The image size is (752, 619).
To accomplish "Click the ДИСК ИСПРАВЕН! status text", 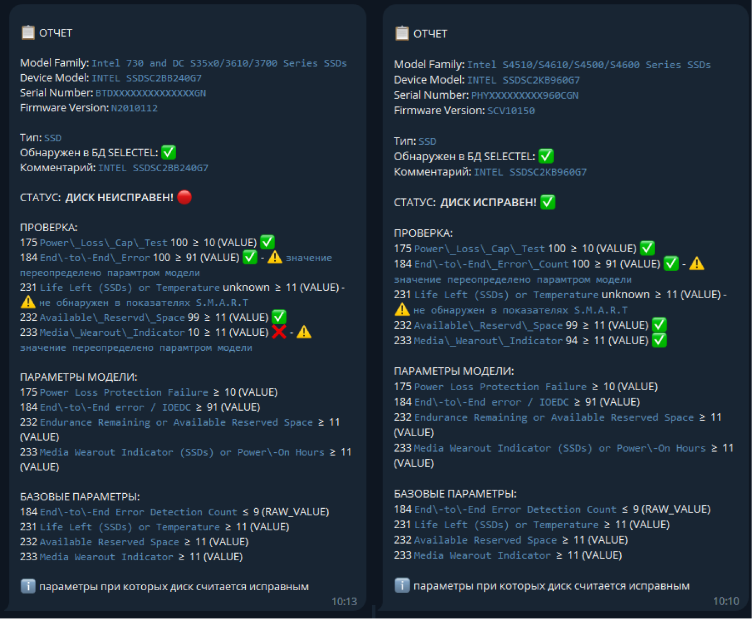I will pyautogui.click(x=488, y=202).
